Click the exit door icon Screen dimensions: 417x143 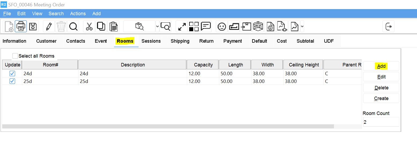(x=389, y=26)
